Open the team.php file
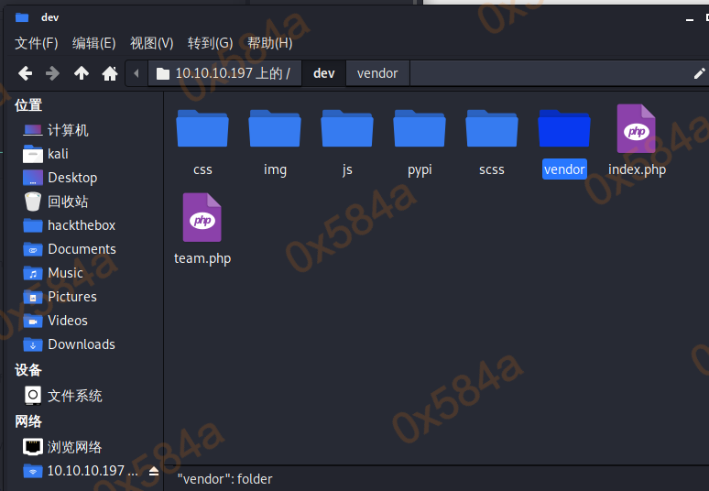 tap(202, 226)
